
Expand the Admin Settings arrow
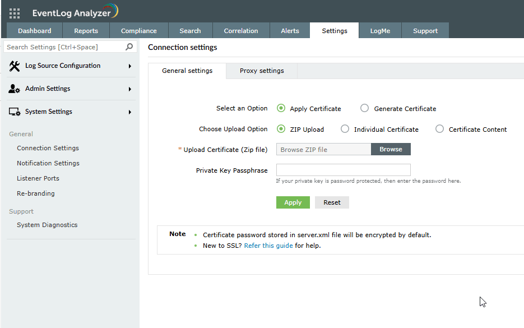coord(130,89)
